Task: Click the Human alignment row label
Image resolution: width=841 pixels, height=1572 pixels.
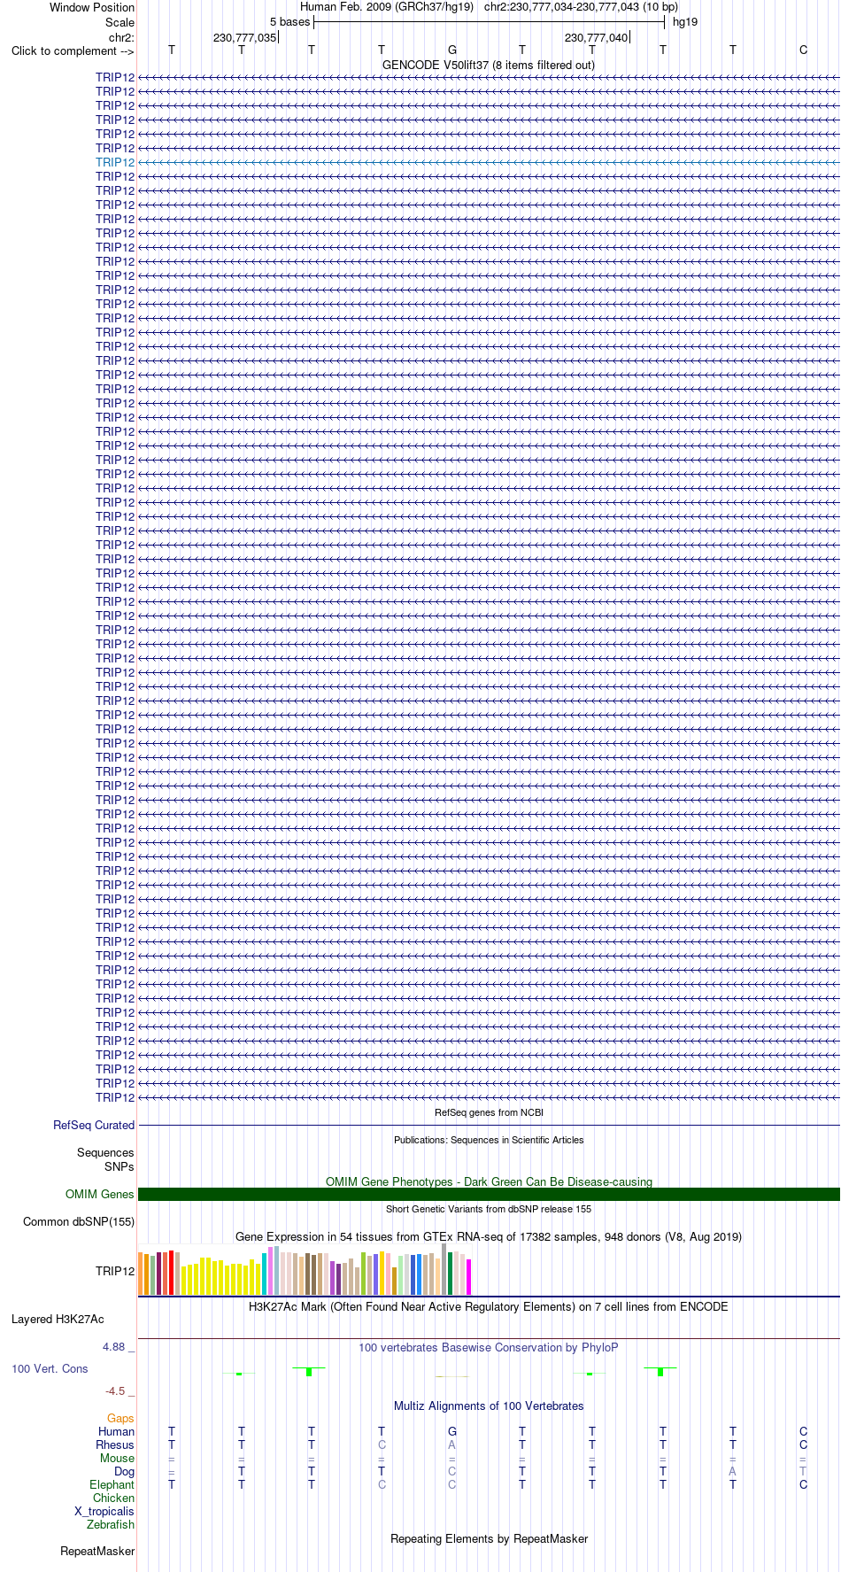Action: click(x=116, y=1431)
